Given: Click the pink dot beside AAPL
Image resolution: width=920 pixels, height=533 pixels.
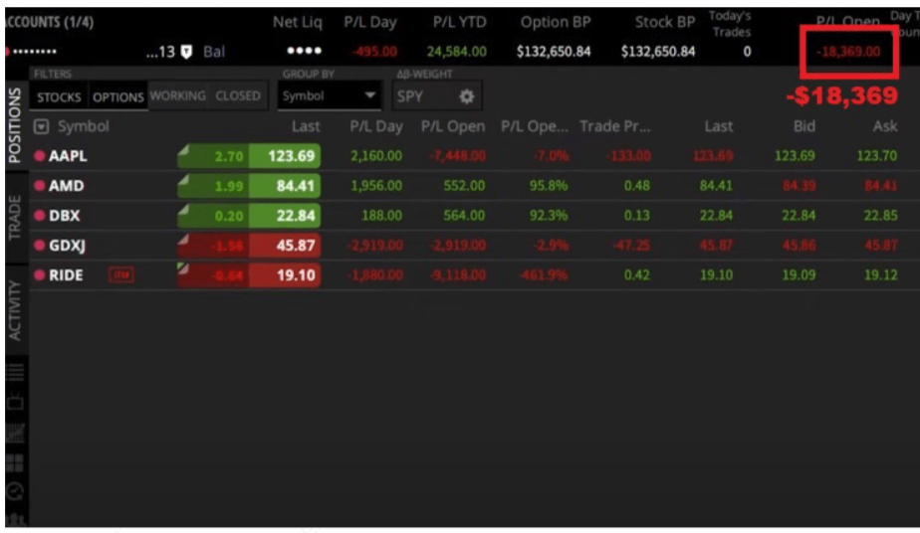Looking at the screenshot, I should tap(39, 156).
